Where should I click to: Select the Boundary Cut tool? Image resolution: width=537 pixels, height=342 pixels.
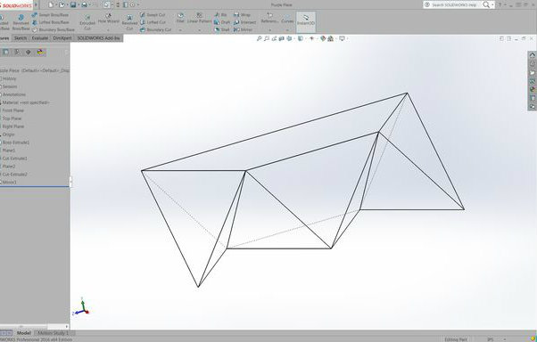click(x=155, y=29)
